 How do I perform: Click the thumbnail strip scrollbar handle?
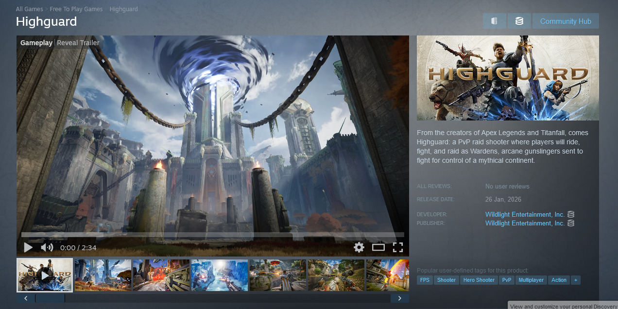(x=50, y=298)
